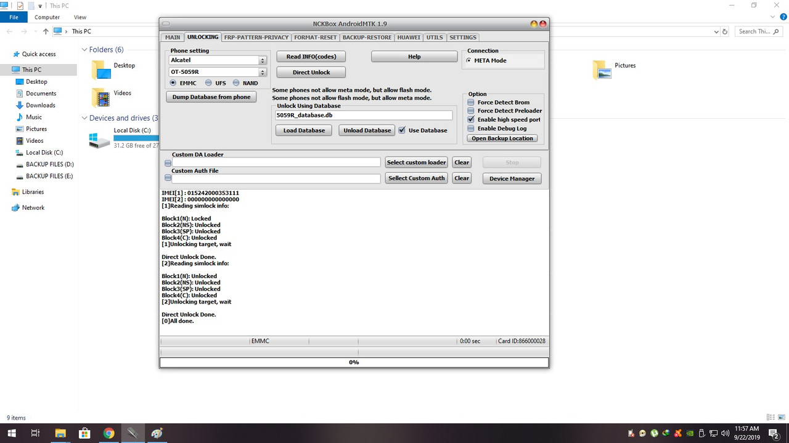Select the META Mode connection radio
The image size is (789, 443).
(469, 61)
